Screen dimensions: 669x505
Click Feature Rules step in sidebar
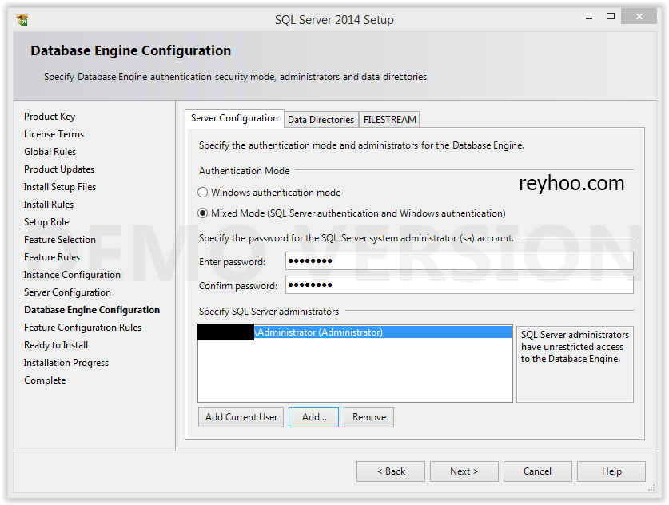[x=52, y=256]
